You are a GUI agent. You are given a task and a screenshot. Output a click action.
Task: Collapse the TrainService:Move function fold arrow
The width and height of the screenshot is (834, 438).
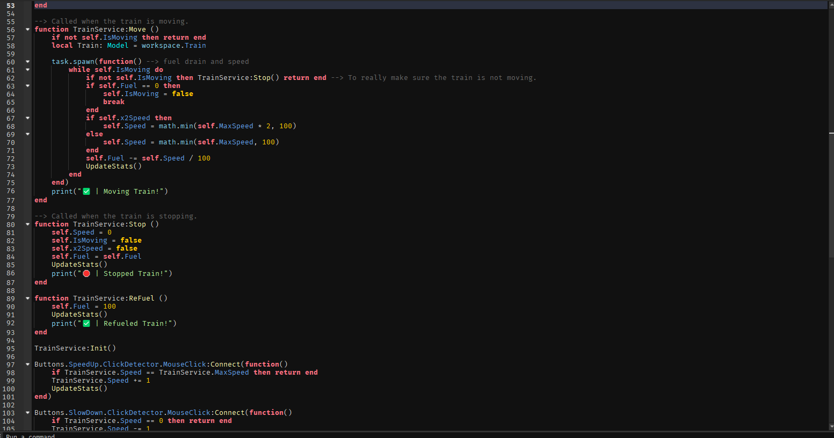tap(27, 30)
